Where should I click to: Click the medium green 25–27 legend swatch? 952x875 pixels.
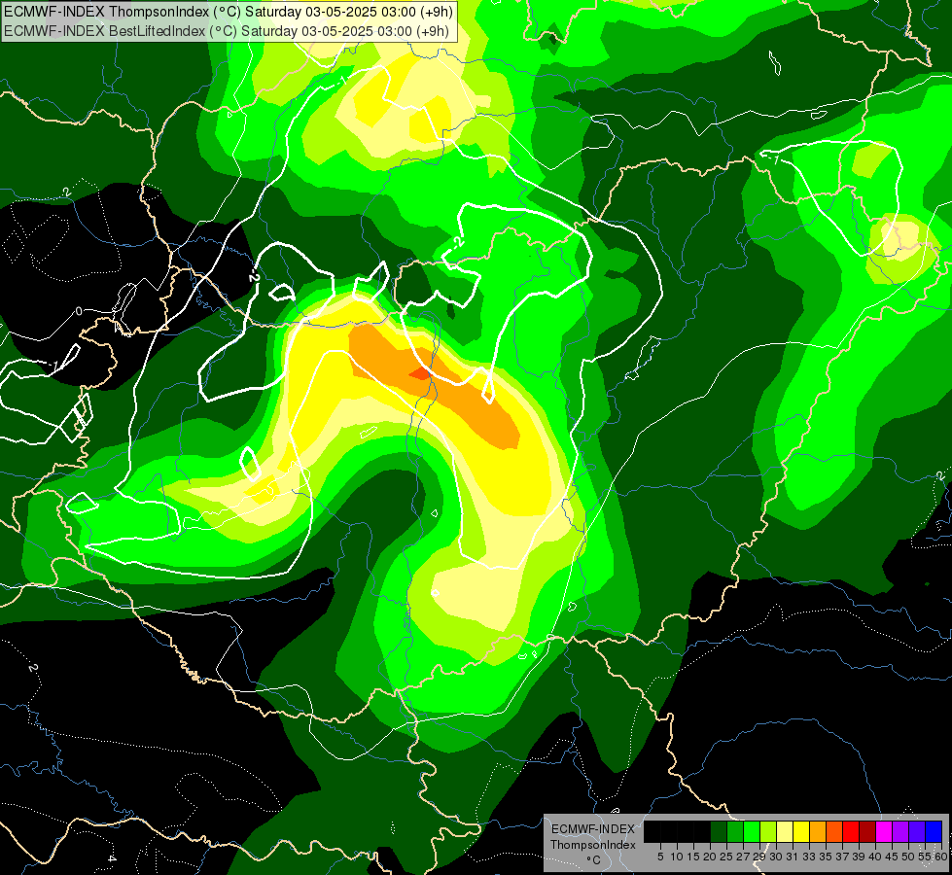click(x=735, y=832)
